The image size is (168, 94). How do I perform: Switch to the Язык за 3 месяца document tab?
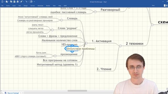click(13, 93)
